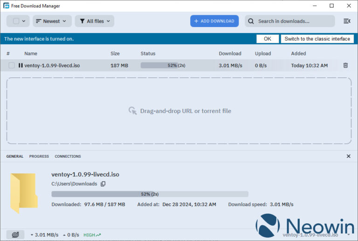This screenshot has width=358, height=241.
Task: Click the Add Download button
Action: click(x=214, y=21)
